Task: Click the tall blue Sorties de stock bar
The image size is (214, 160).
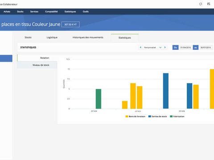Action: [166, 91]
